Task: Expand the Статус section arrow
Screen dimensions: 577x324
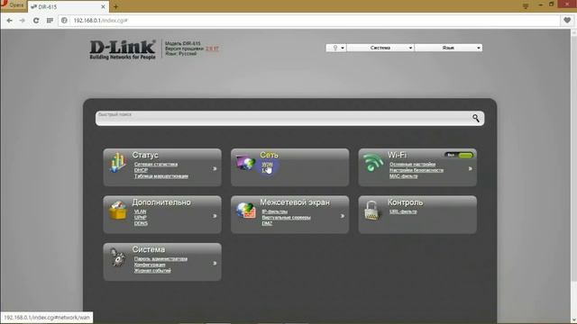Action: tap(215, 168)
